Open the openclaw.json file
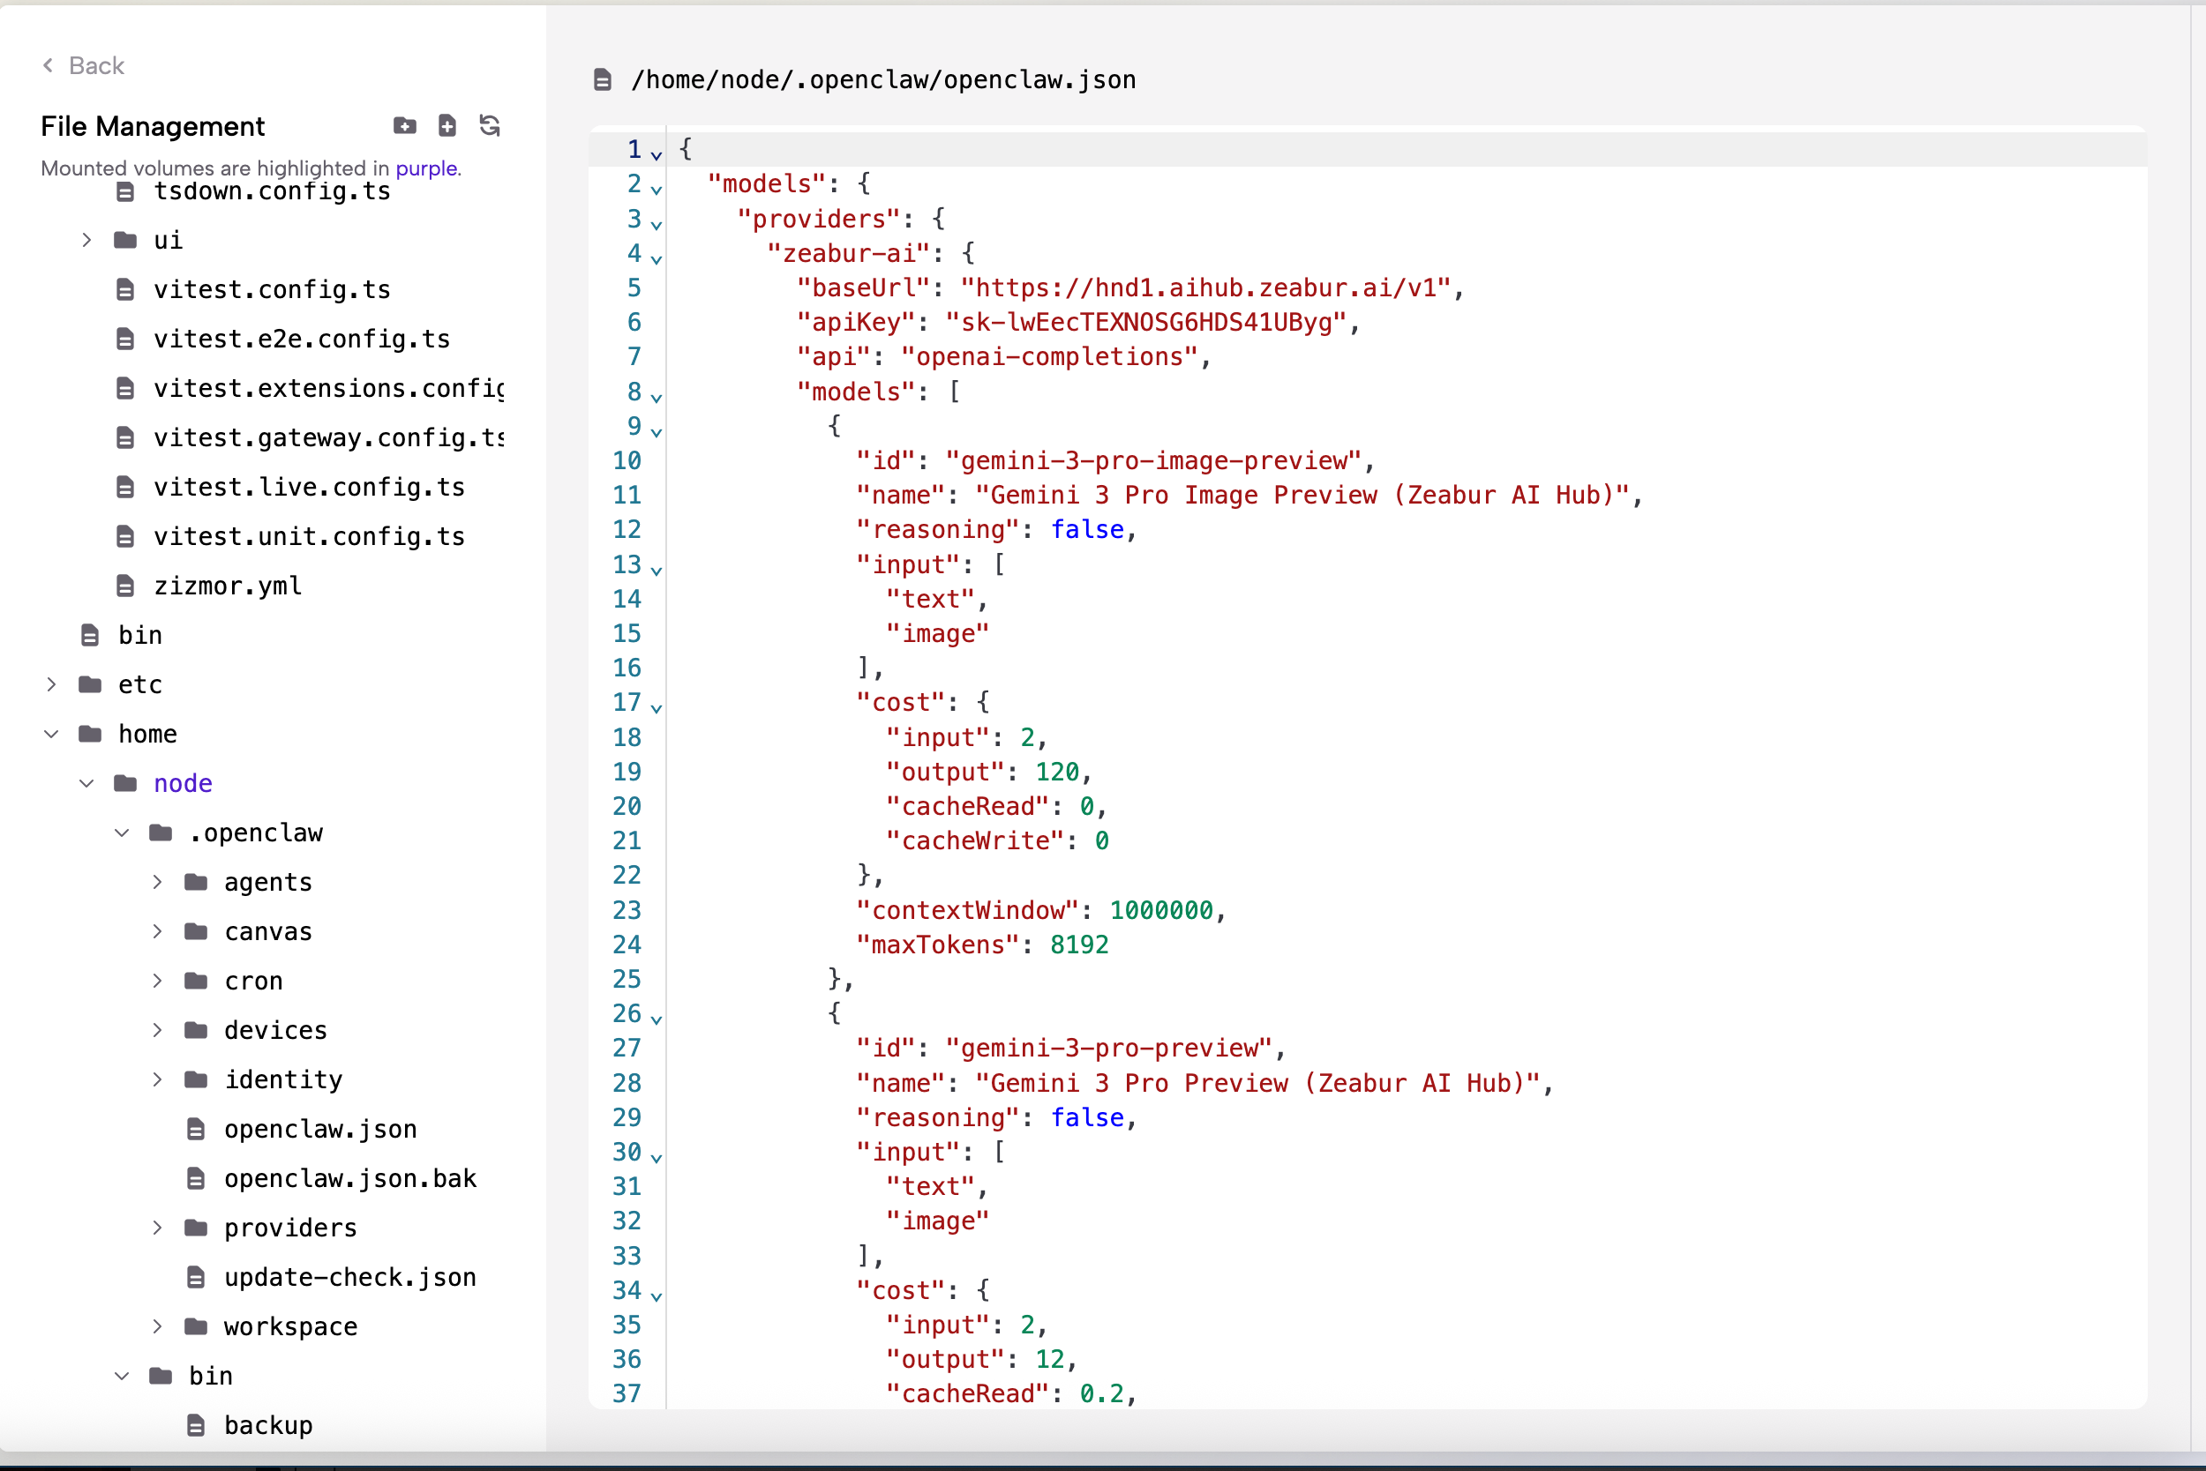Image resolution: width=2206 pixels, height=1471 pixels. (x=320, y=1129)
